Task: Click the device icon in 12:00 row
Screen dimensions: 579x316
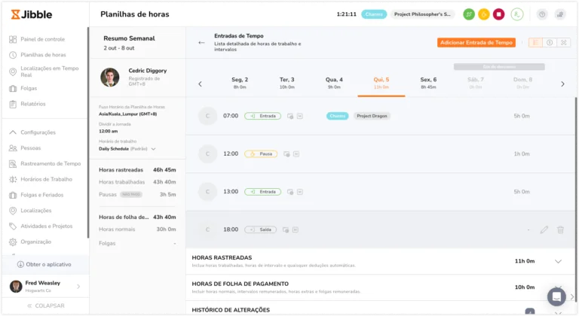Action: pyautogui.click(x=286, y=153)
